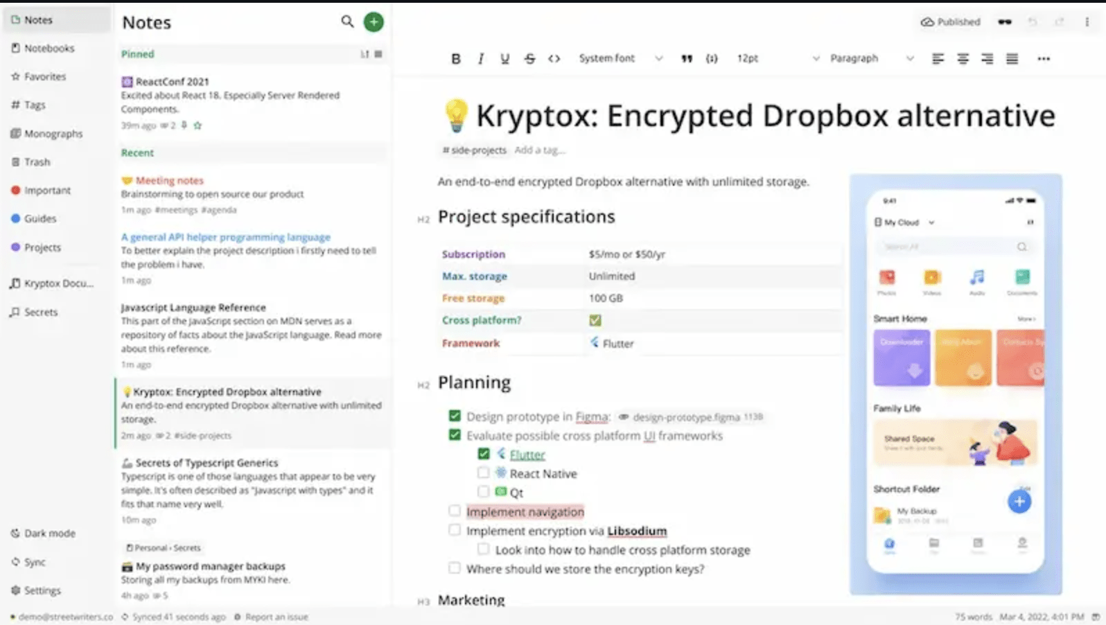
Task: Open My password manager backups note
Action: (252, 572)
